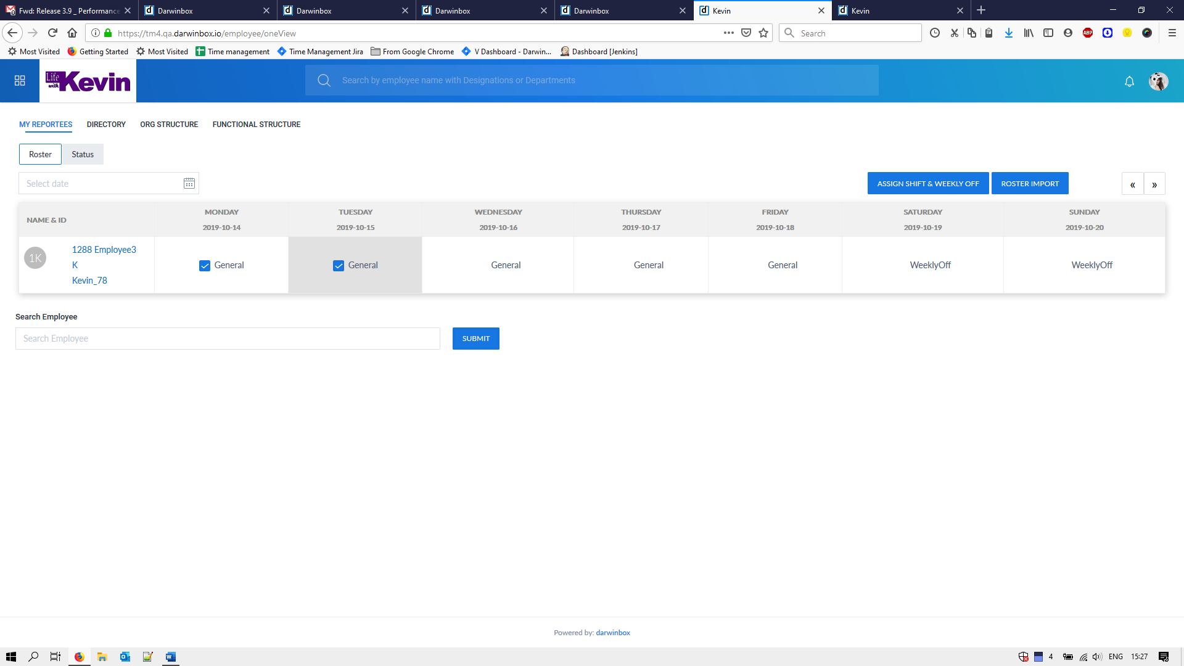Click the calendar icon in date field
1184x666 pixels.
(x=189, y=184)
